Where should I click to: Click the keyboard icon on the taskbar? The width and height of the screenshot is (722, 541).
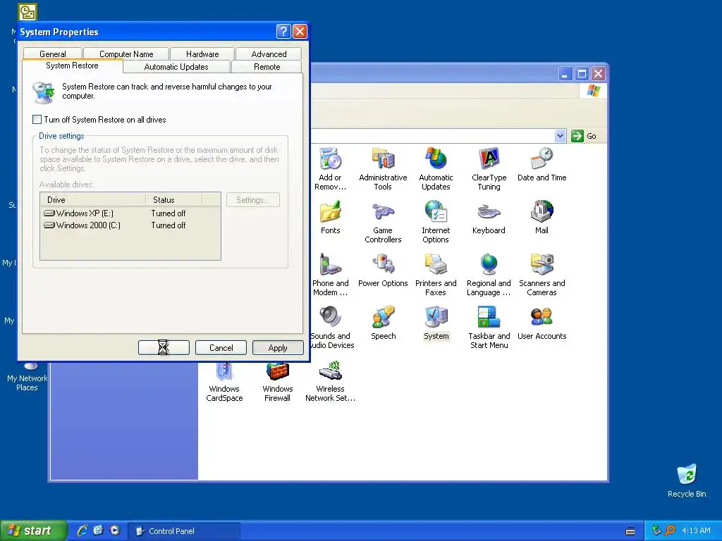point(630,531)
